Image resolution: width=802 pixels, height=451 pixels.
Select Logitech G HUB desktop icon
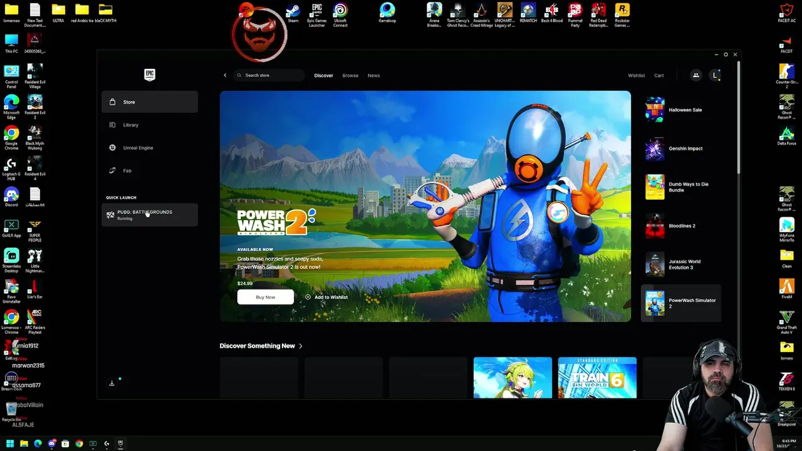[11, 168]
